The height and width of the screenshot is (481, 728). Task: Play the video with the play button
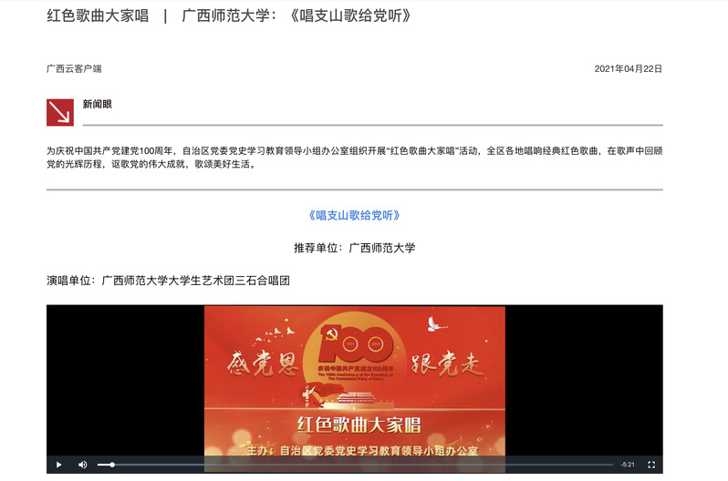click(x=58, y=465)
